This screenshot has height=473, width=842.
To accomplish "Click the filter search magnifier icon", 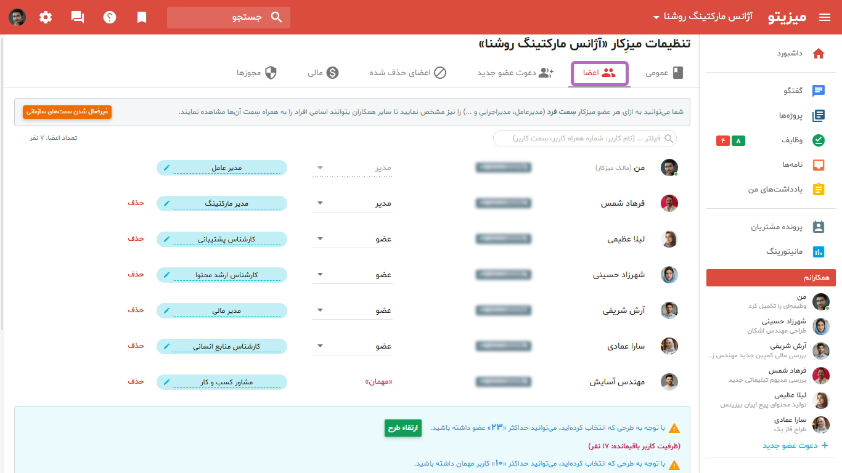I will [x=669, y=139].
